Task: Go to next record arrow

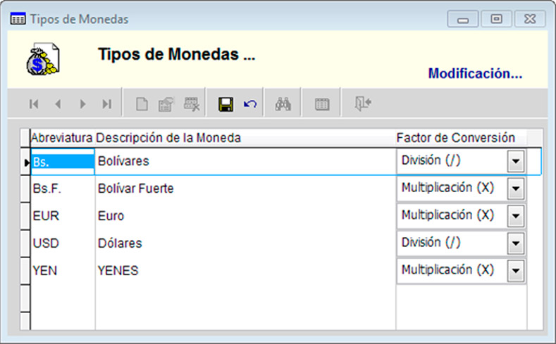Action: tap(82, 104)
